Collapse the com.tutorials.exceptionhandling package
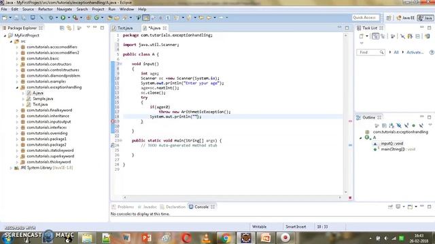The height and width of the screenshot is (244, 435). coord(17,87)
